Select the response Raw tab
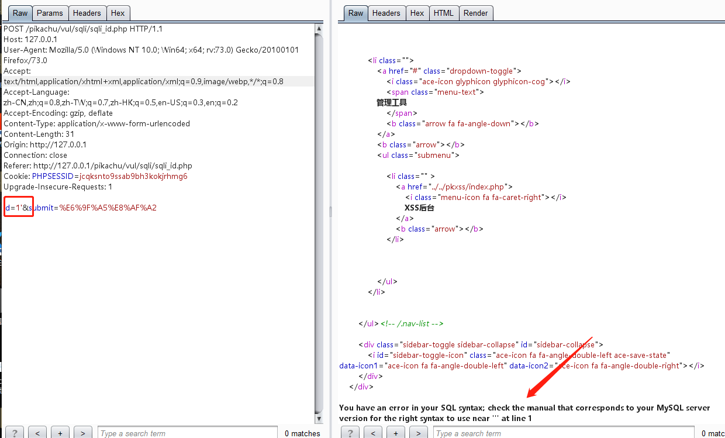Screen dimensions: 725x438 355,13
